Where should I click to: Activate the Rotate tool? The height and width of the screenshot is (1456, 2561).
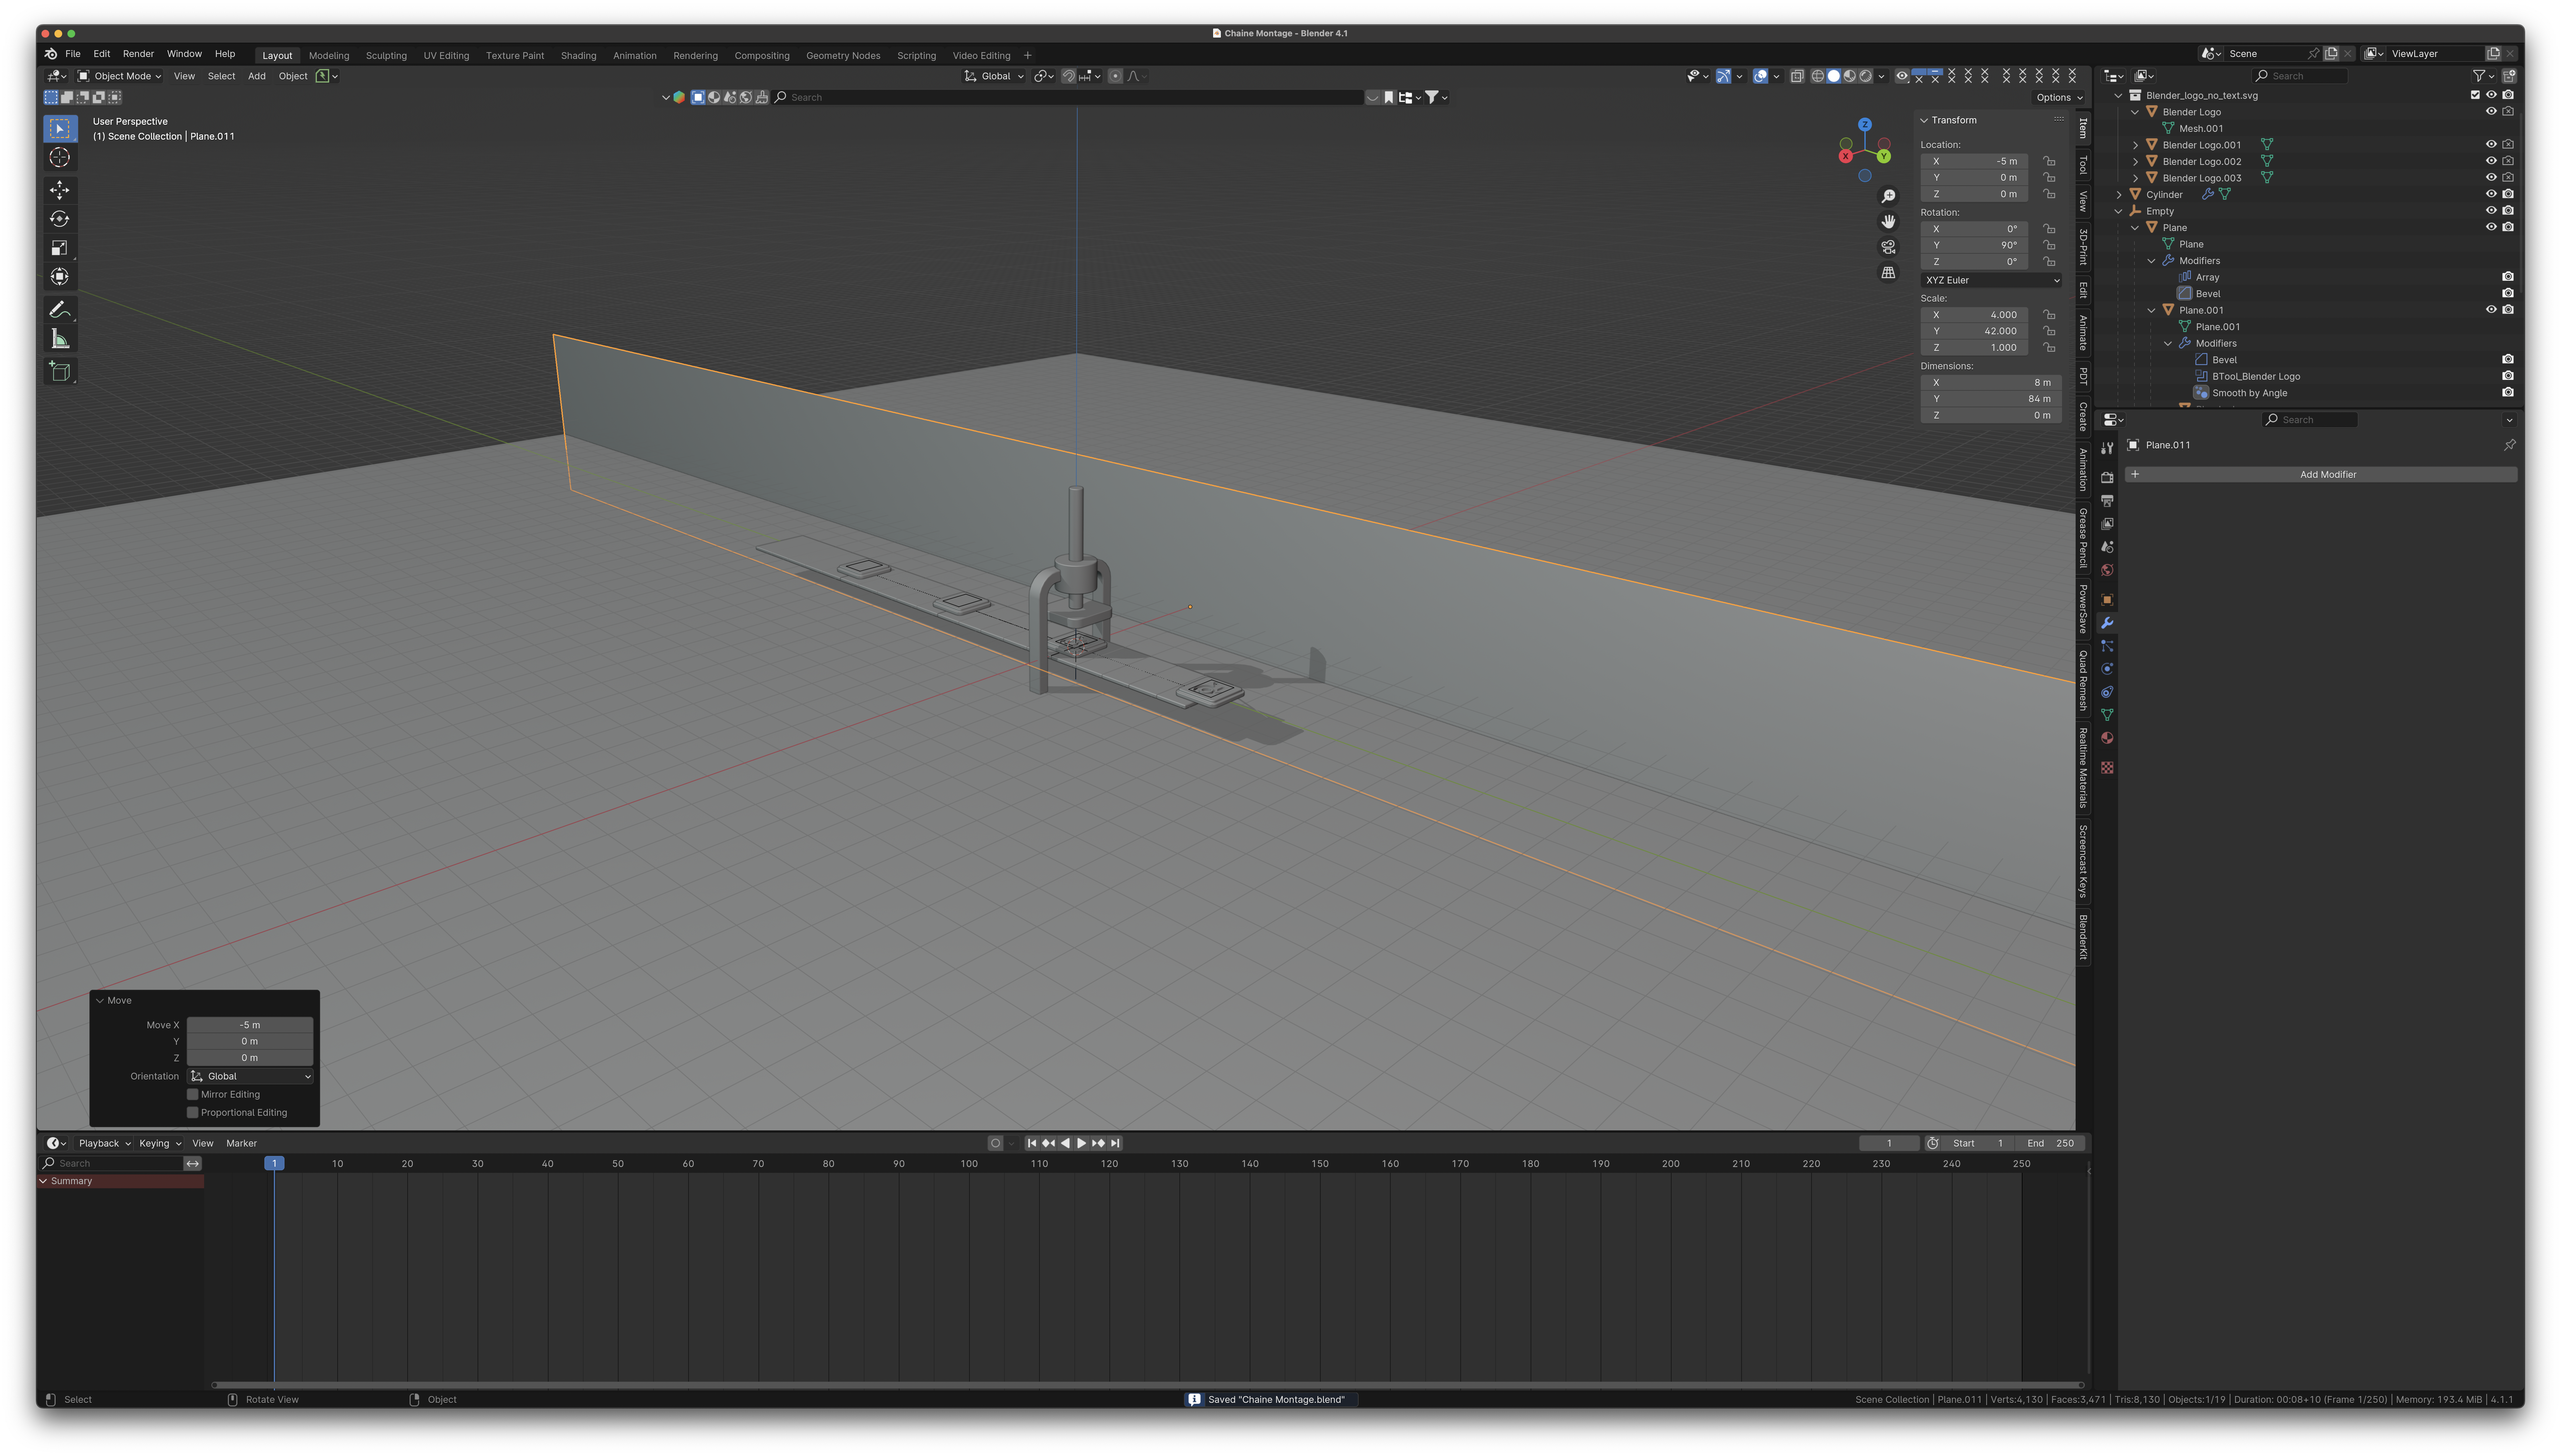tap(60, 219)
